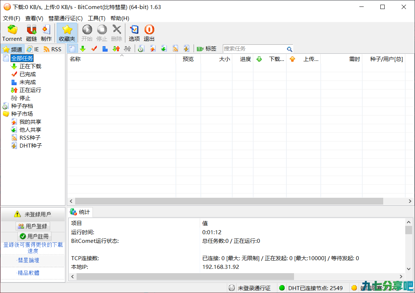Screen dimensions: 415x293
Task: Click the torrent archive clock icon in the filter bar
Action: point(141,49)
